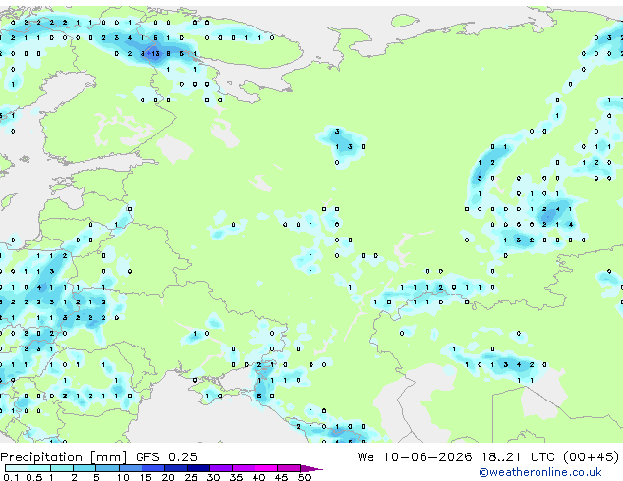The width and height of the screenshot is (623, 481).
Task: Click the legend scale label '25'
Action: click(191, 477)
